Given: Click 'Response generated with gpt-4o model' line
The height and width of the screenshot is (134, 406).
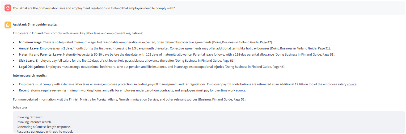Looking at the screenshot, I should (44, 131).
